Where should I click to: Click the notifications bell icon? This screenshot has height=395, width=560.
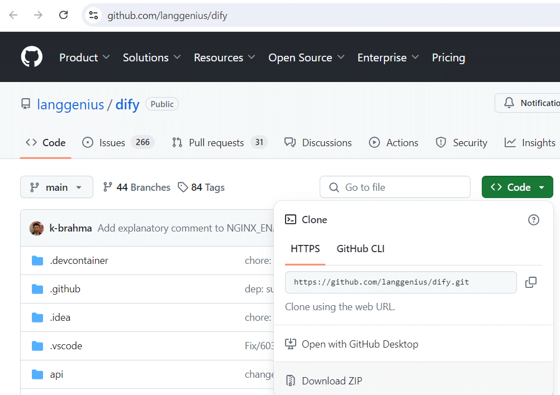tap(509, 103)
